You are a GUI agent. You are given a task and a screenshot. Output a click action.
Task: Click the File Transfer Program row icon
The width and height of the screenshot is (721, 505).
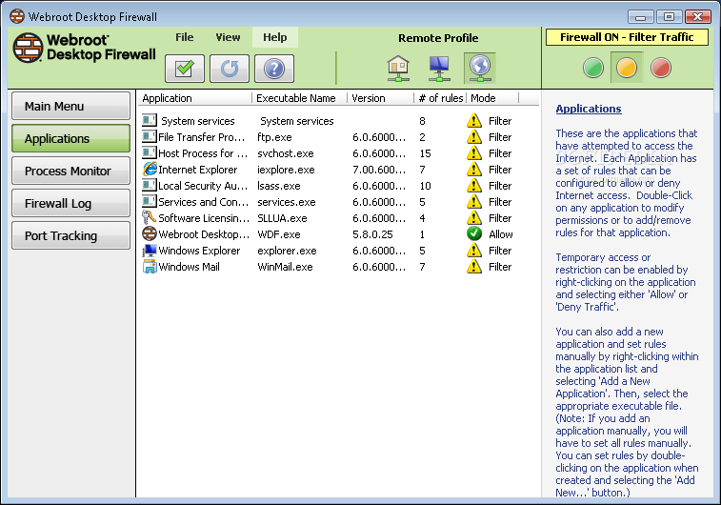[150, 136]
